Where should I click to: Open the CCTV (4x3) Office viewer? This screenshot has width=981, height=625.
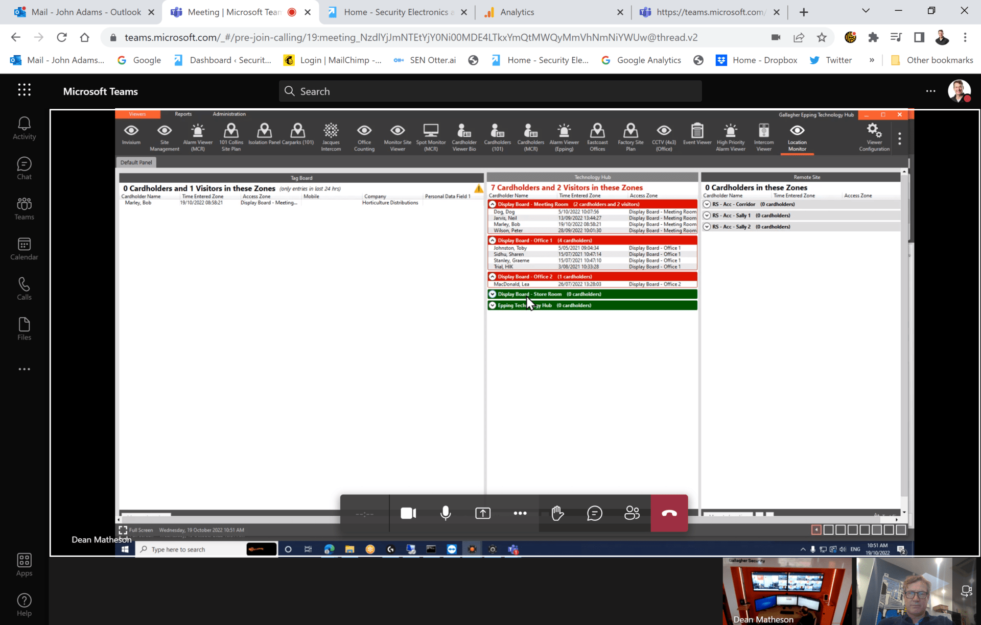coord(664,136)
